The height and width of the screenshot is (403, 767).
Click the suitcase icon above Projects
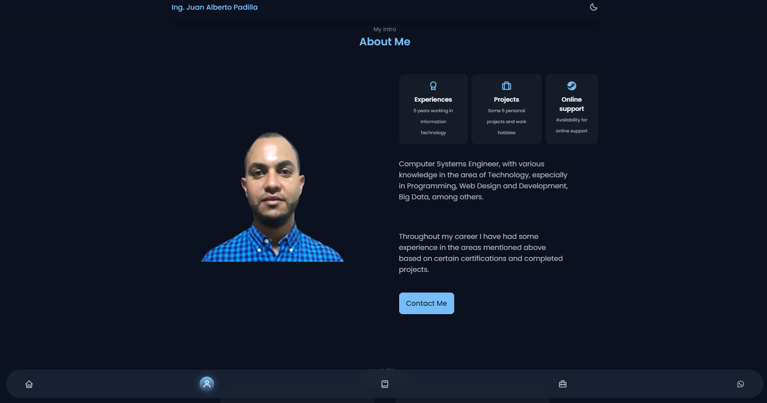507,86
